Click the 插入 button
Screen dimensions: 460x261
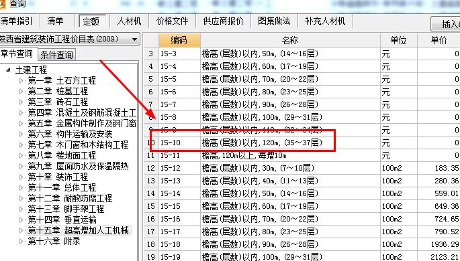(446, 24)
